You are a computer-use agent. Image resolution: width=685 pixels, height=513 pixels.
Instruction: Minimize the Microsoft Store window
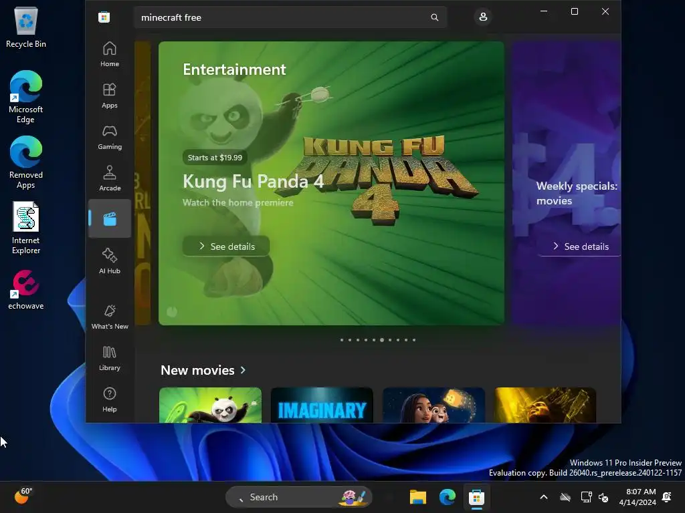click(x=544, y=11)
